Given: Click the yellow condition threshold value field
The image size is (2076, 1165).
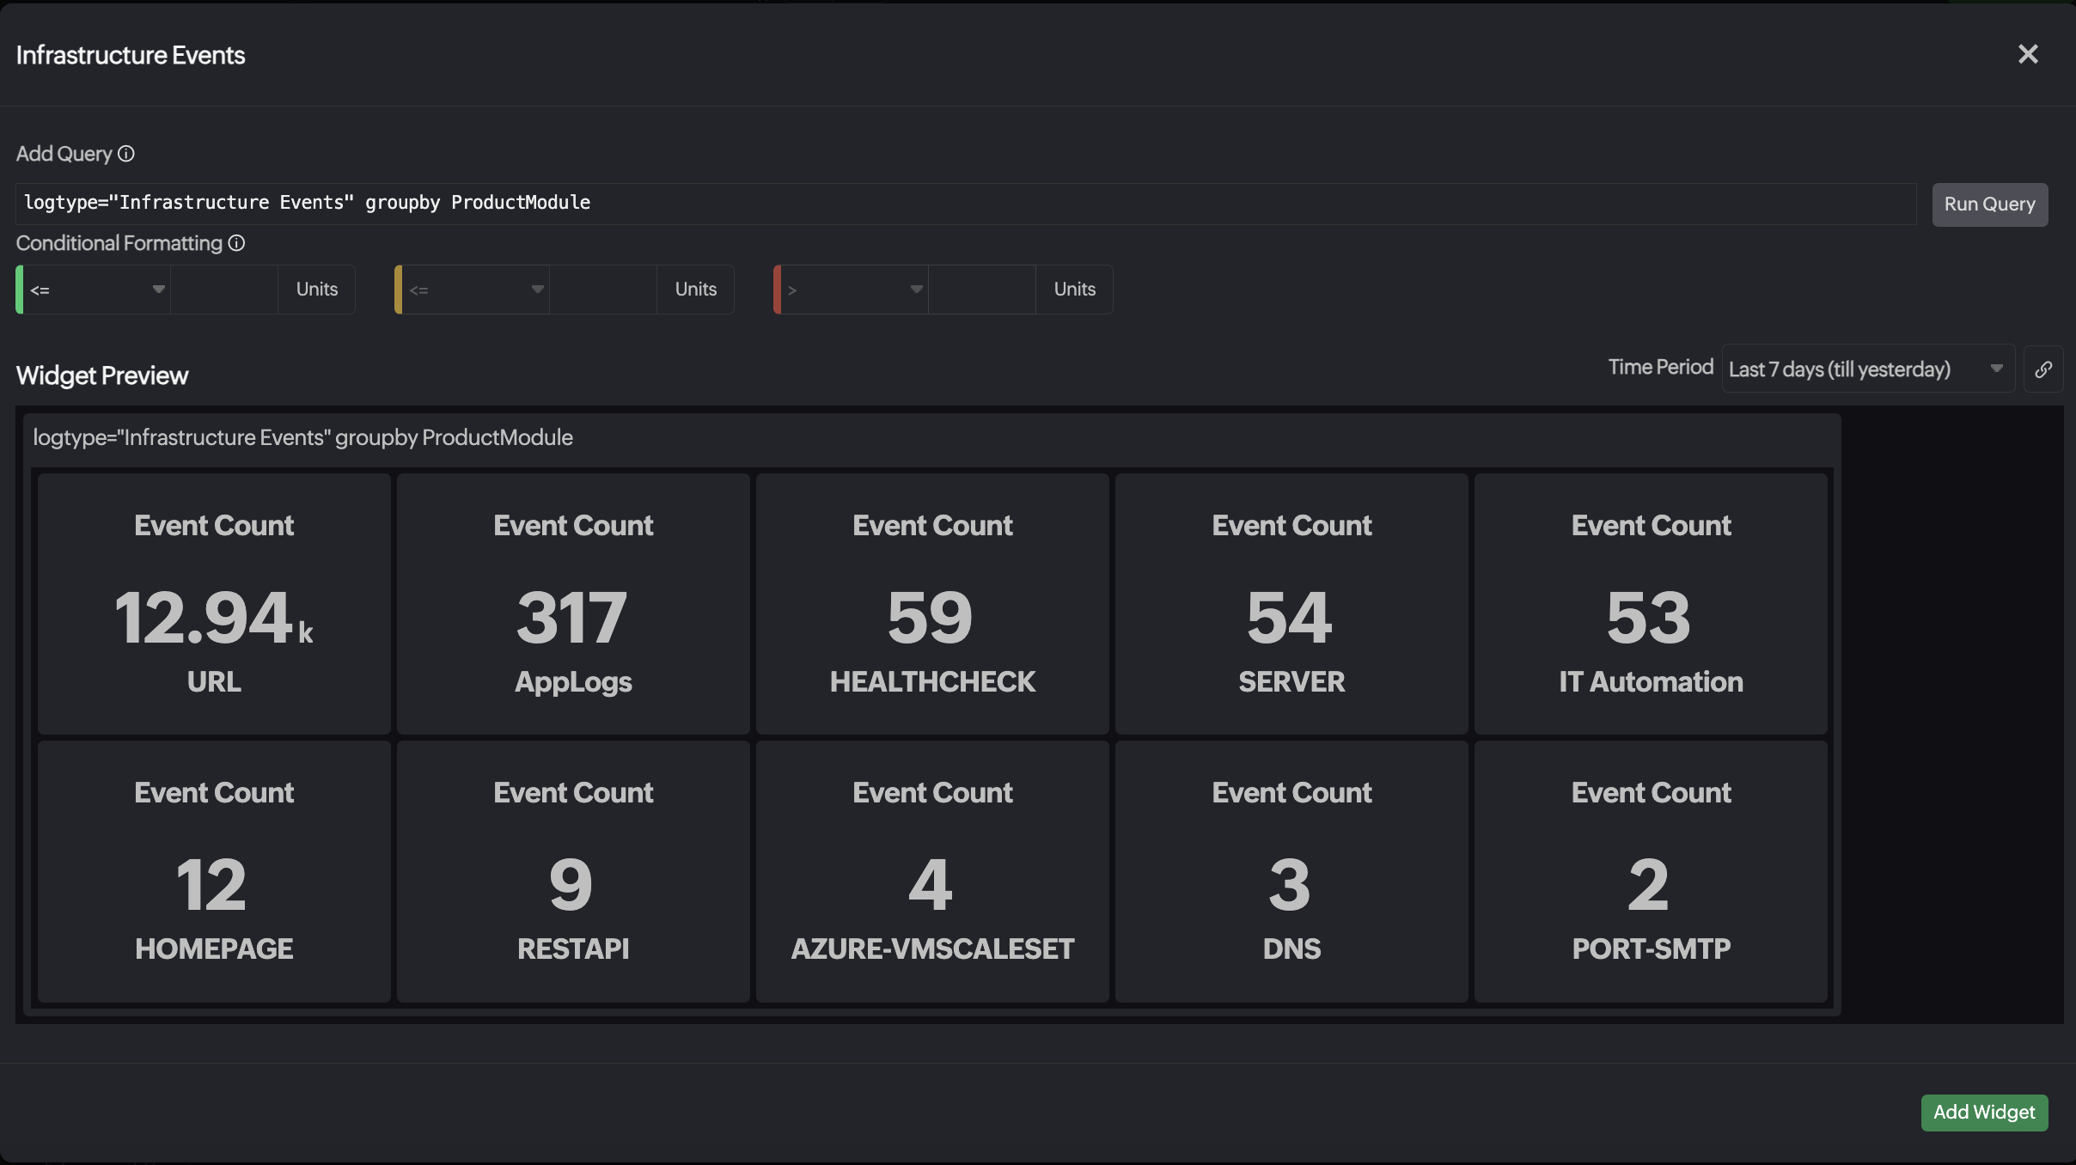Looking at the screenshot, I should click(x=603, y=290).
